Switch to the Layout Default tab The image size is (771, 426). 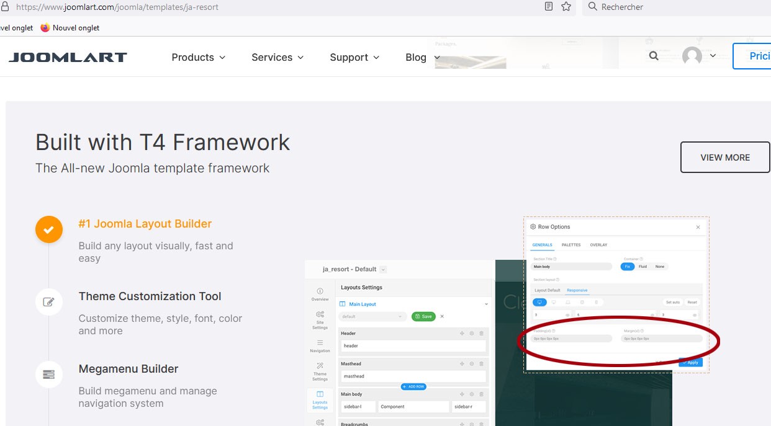click(x=548, y=290)
